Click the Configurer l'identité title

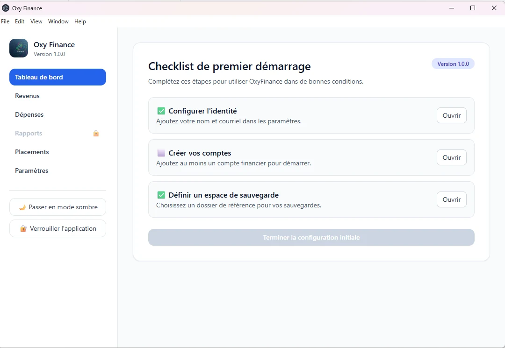202,111
